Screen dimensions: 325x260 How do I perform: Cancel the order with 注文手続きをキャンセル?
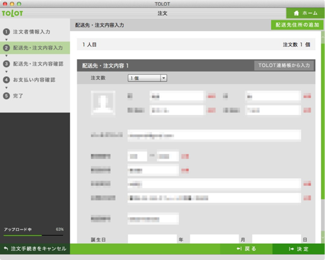(x=35, y=249)
